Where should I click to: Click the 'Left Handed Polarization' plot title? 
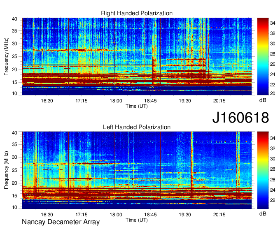coord(137,127)
